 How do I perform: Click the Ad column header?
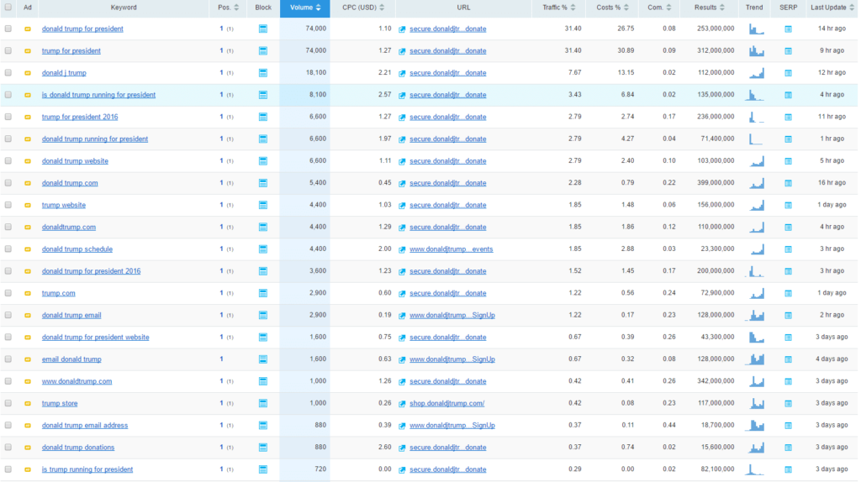coord(28,8)
